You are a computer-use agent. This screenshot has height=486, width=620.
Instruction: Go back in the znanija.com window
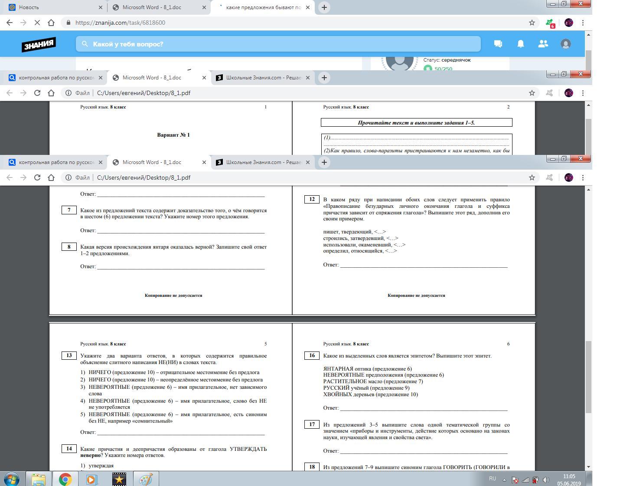tap(10, 23)
